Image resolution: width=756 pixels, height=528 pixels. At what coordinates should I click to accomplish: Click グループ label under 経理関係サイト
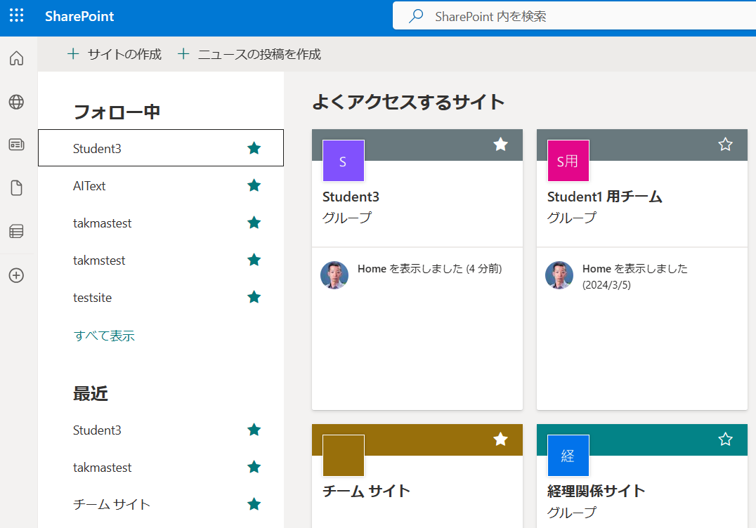click(571, 513)
